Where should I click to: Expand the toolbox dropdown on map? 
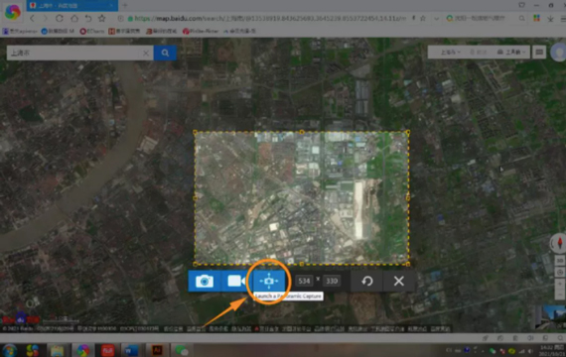(511, 53)
